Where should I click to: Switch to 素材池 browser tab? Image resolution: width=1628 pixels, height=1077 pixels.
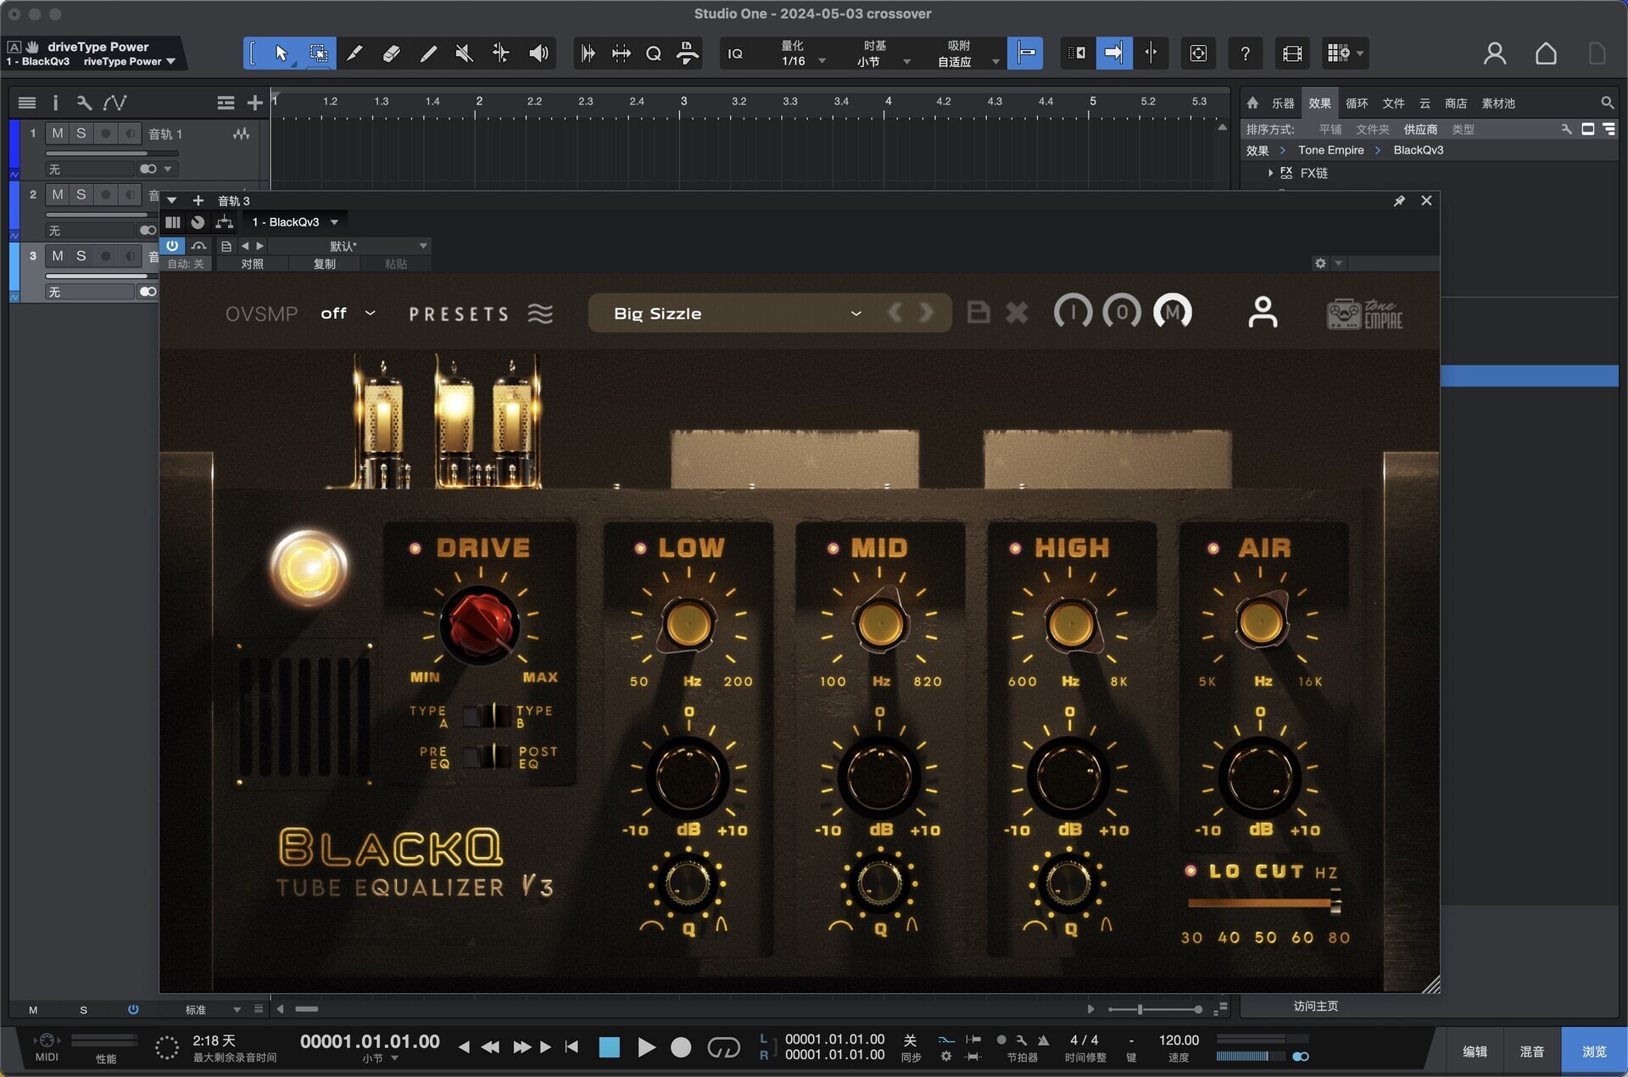coord(1498,103)
